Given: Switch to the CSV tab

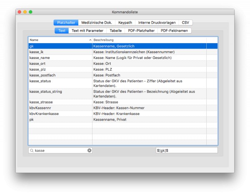Looking at the screenshot, I should click(x=185, y=22).
